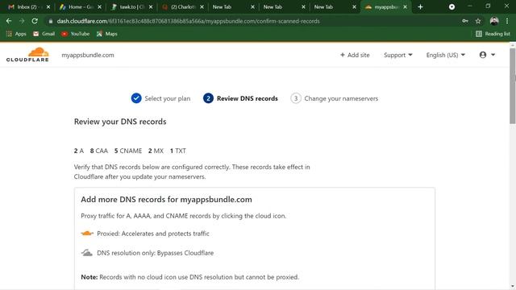This screenshot has height=290, width=516.
Task: Click the site lock icon in address bar
Action: pyautogui.click(x=50, y=21)
